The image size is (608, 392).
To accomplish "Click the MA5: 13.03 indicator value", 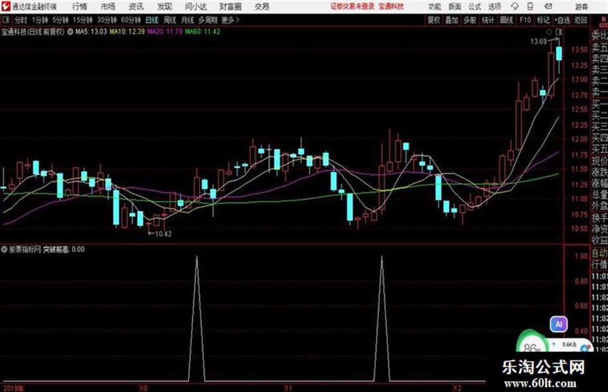I will tap(91, 32).
